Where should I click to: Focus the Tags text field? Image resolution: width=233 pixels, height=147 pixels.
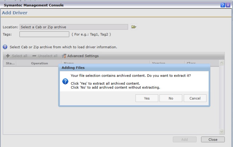coord(44,34)
